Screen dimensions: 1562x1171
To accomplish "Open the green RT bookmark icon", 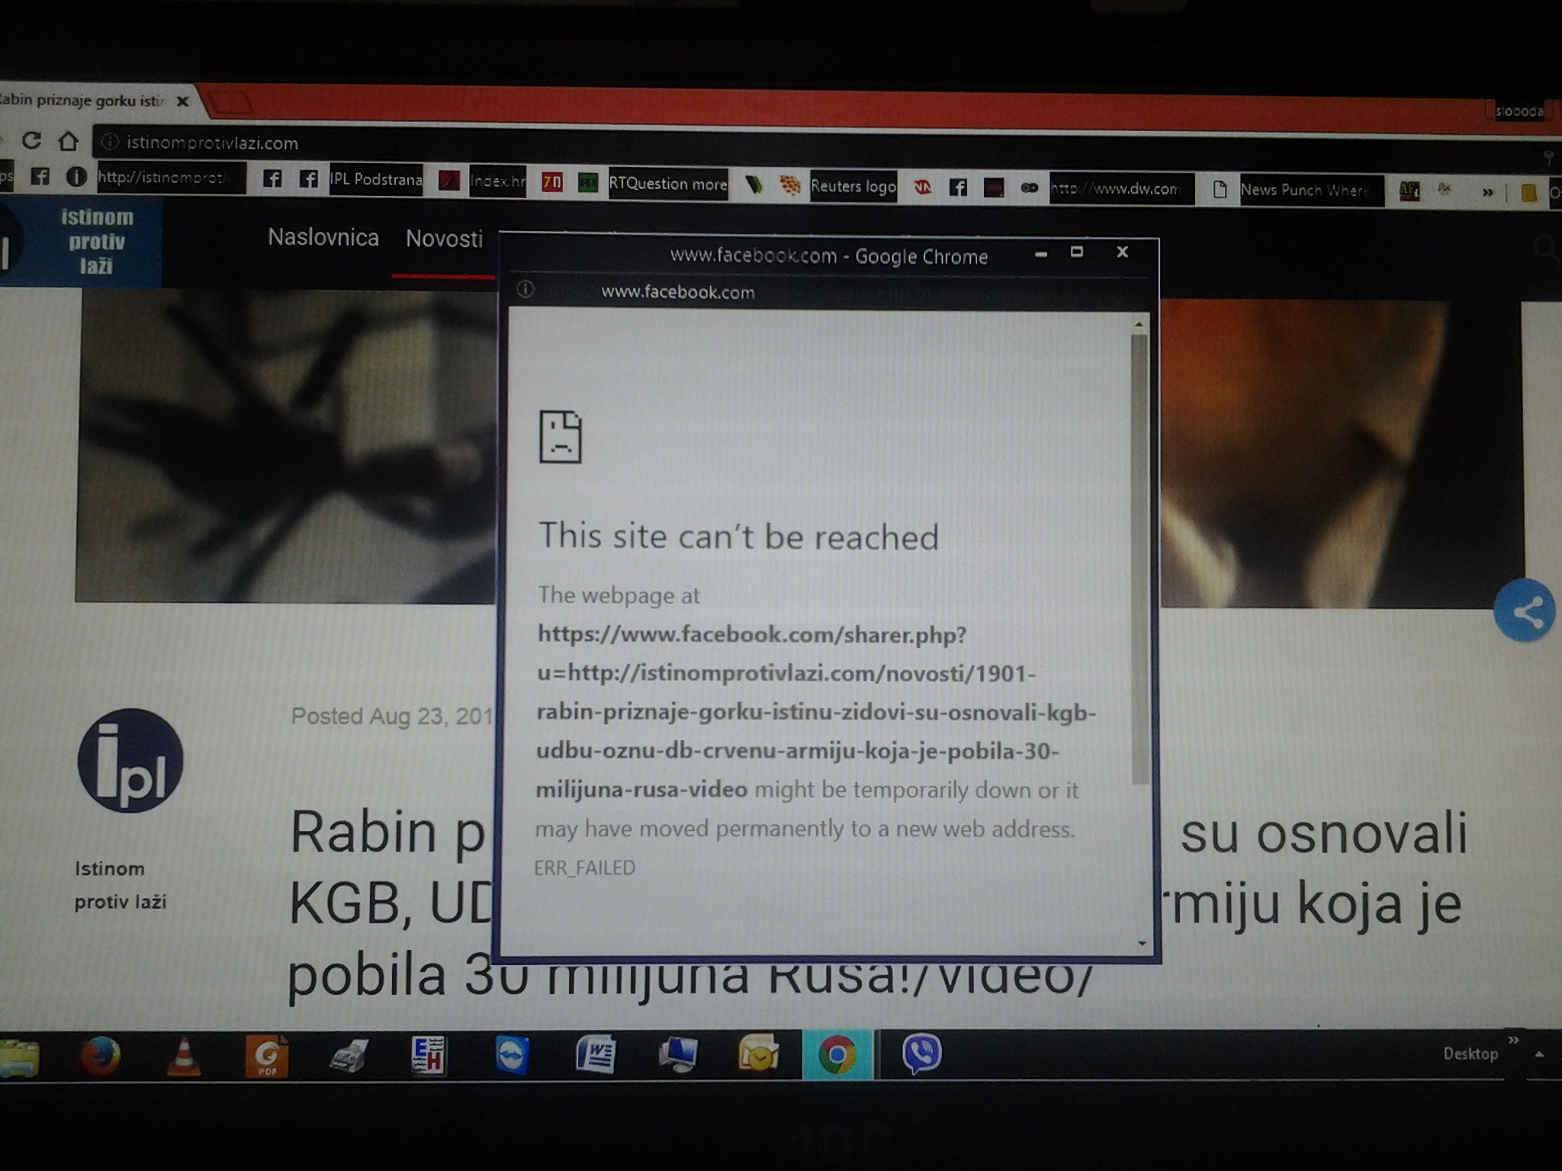I will pos(587,183).
